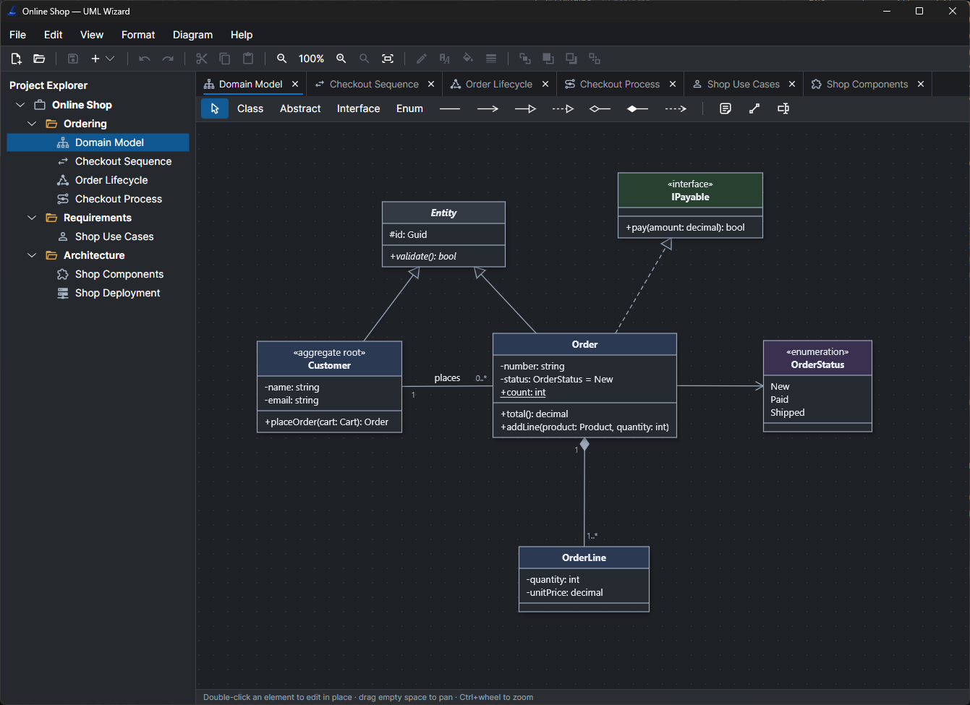Click the scissors cut icon
Image resolution: width=970 pixels, height=705 pixels.
(202, 59)
